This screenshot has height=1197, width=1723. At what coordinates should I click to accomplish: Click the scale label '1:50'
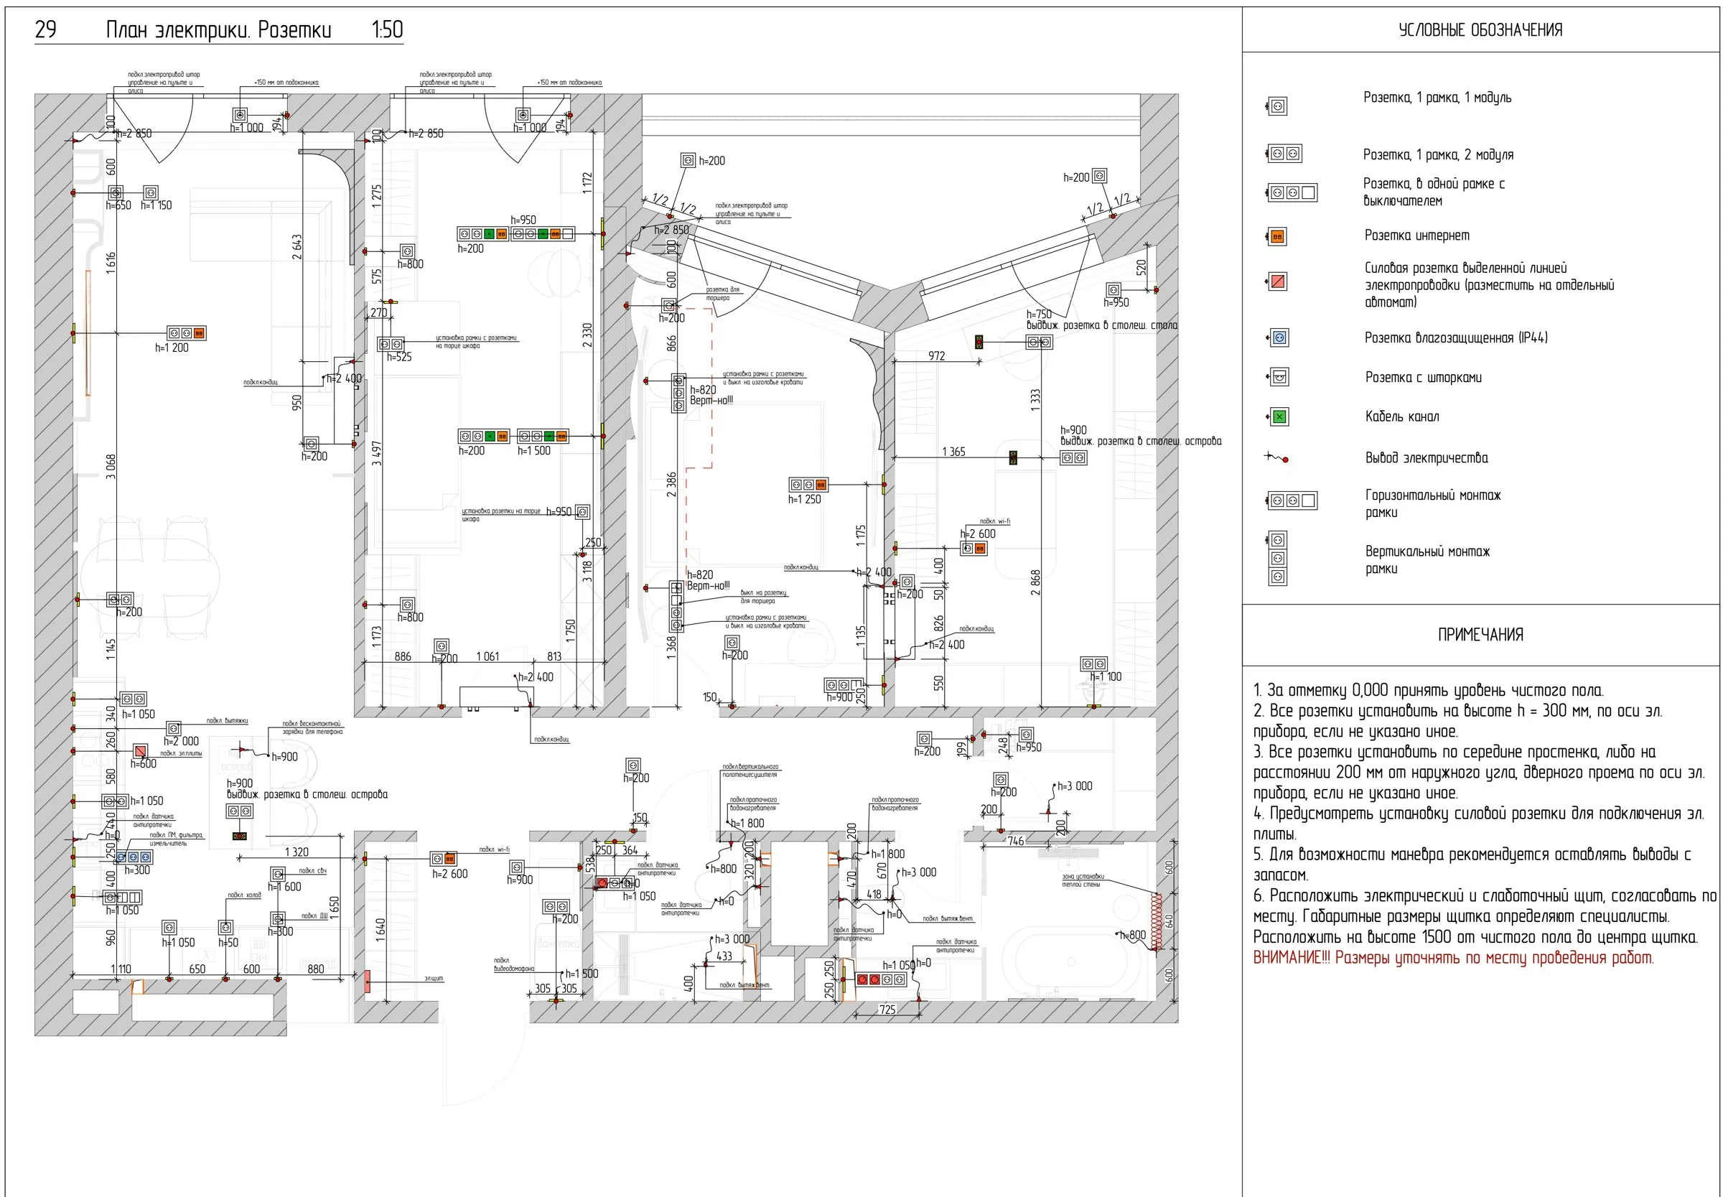[388, 29]
